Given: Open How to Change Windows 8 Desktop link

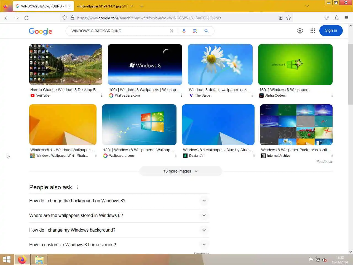Looking at the screenshot, I should pyautogui.click(x=65, y=90).
